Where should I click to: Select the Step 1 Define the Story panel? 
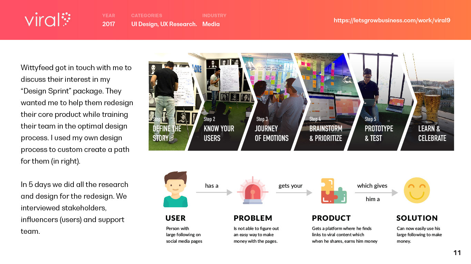coord(169,102)
